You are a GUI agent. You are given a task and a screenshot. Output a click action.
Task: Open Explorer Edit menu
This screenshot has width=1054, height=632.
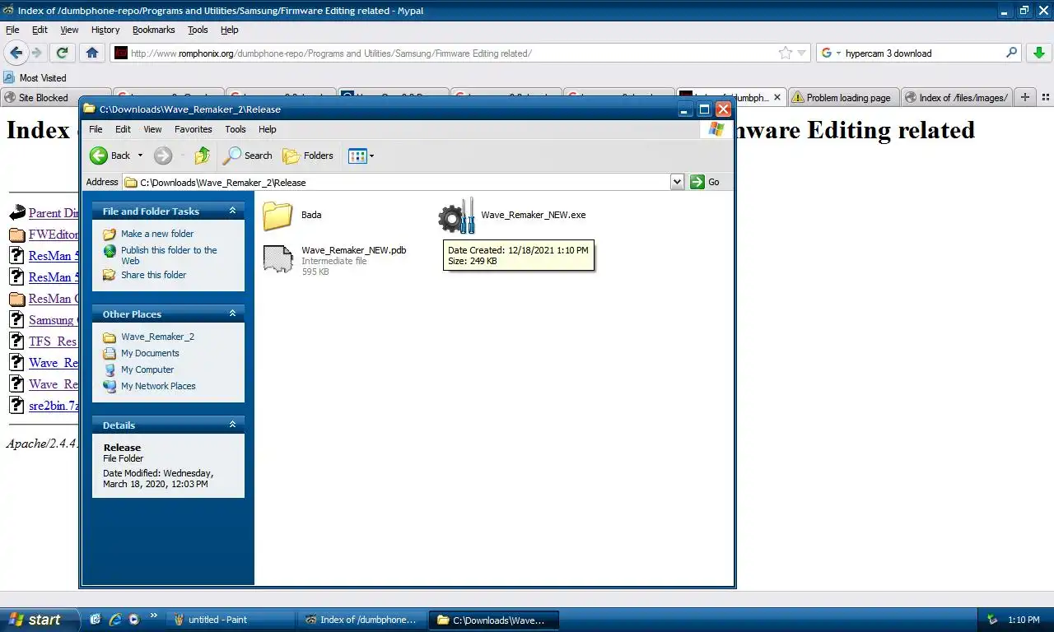click(123, 129)
